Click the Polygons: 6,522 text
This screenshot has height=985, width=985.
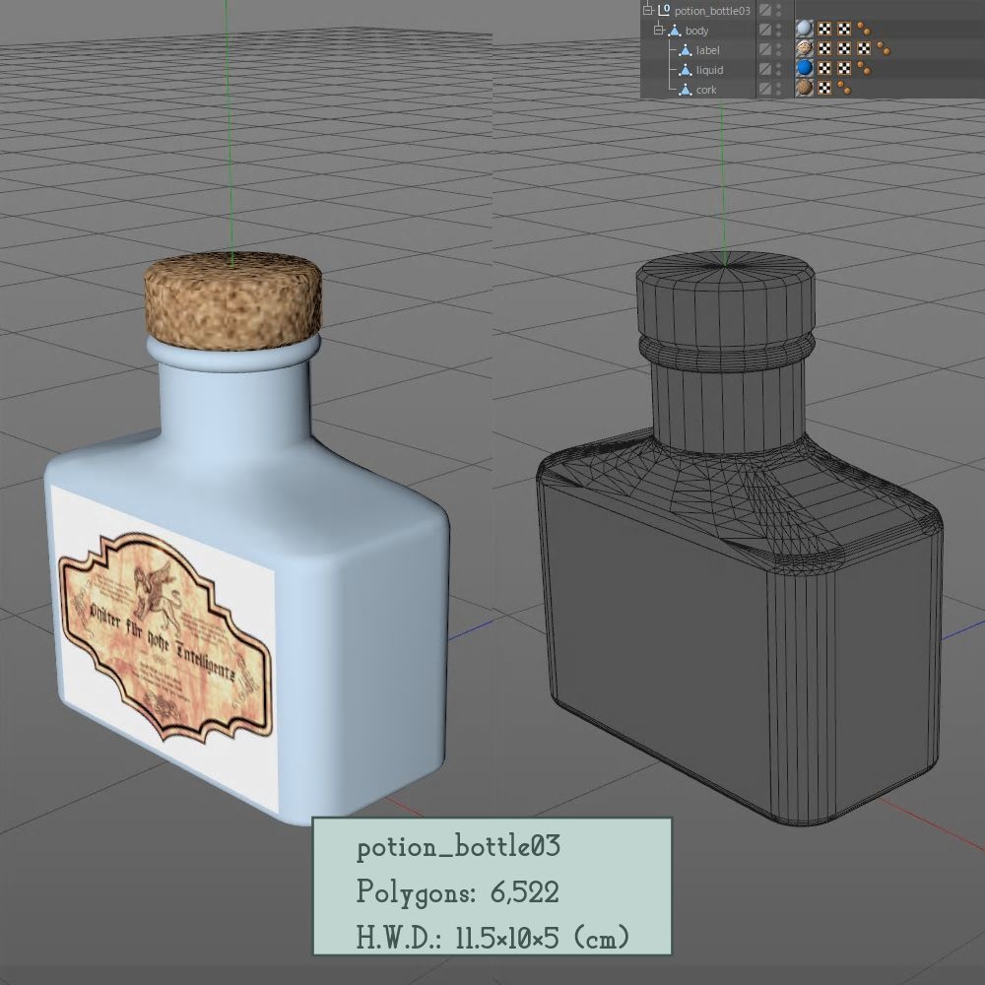point(458,892)
